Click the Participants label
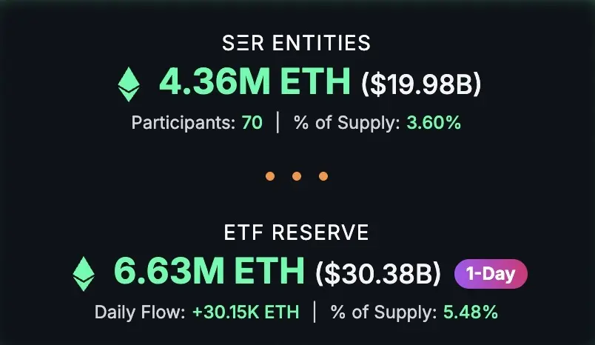The width and height of the screenshot is (595, 345). point(184,123)
